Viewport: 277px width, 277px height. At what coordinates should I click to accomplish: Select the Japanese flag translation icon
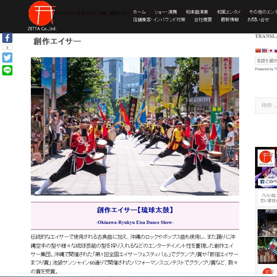pos(271,51)
